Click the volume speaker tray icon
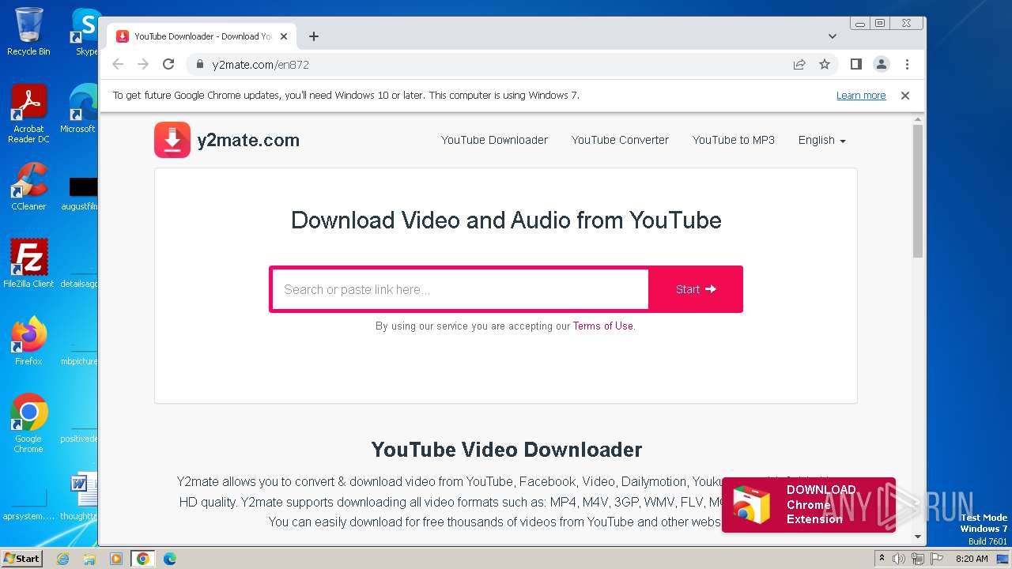Viewport: 1012px width, 569px height. [899, 559]
